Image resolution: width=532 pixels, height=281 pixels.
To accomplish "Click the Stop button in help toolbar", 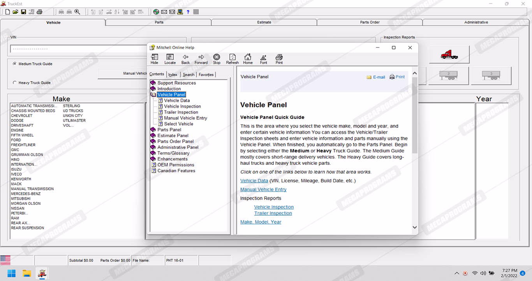I will 217,59.
